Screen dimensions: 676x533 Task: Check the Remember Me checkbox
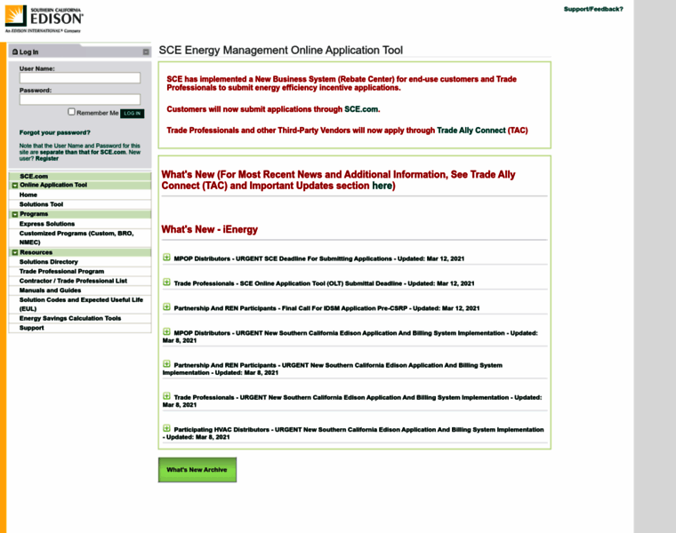(71, 112)
